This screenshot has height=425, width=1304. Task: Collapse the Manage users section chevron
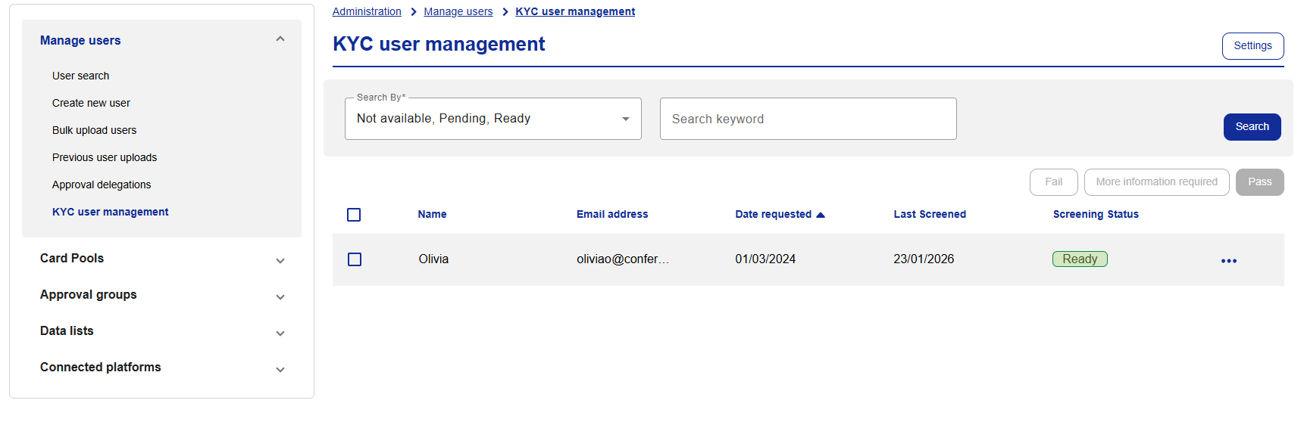coord(280,39)
